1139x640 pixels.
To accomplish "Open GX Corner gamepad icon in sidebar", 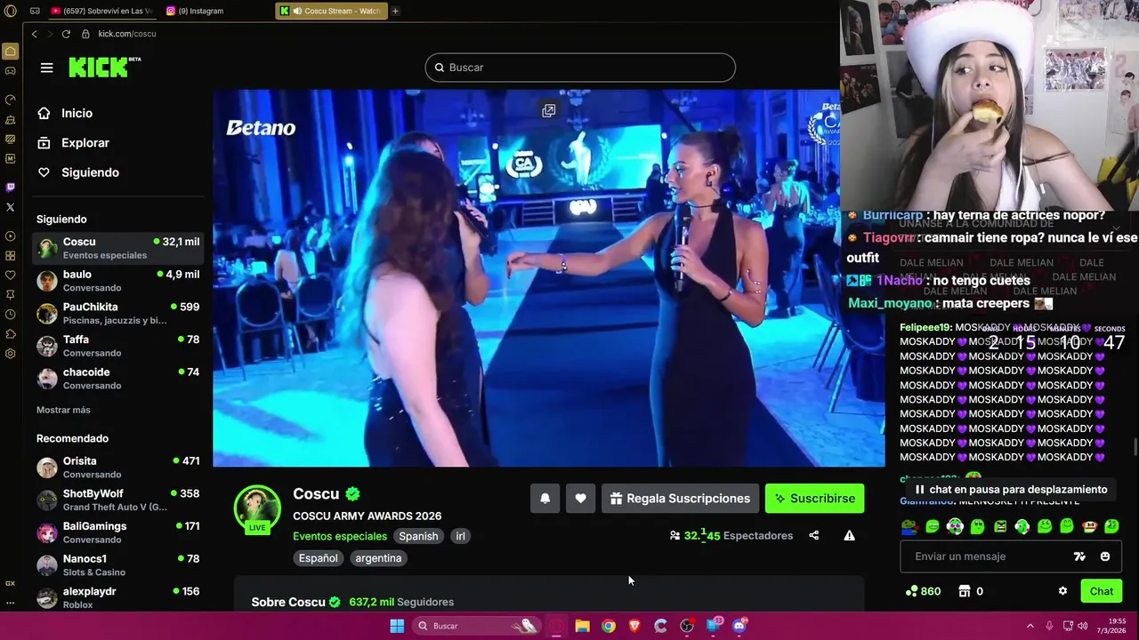I will click(x=11, y=71).
